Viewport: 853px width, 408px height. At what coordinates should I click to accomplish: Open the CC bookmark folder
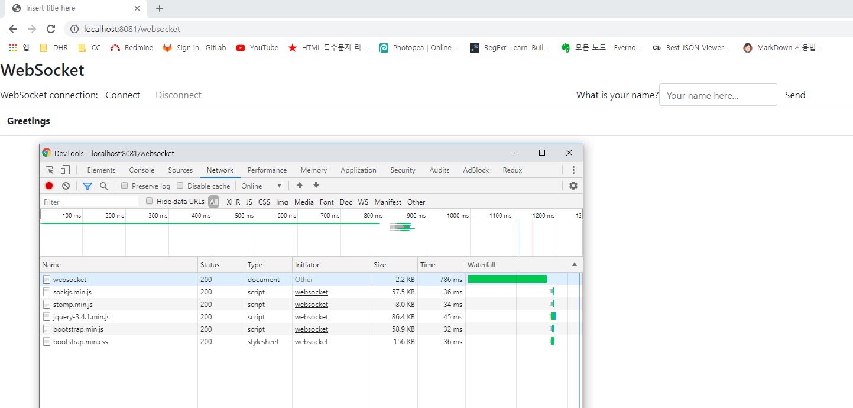89,48
